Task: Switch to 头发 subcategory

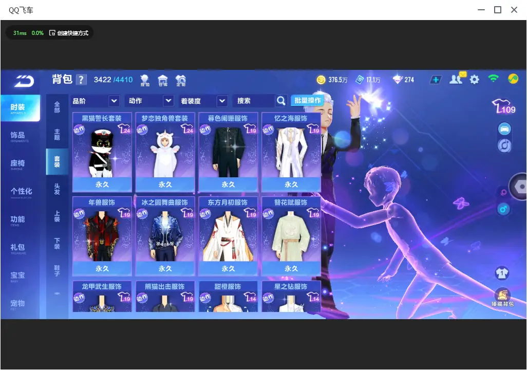Action: [57, 189]
